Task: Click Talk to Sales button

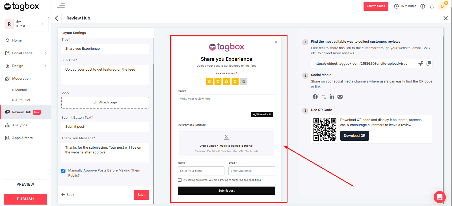Action: [x=376, y=6]
